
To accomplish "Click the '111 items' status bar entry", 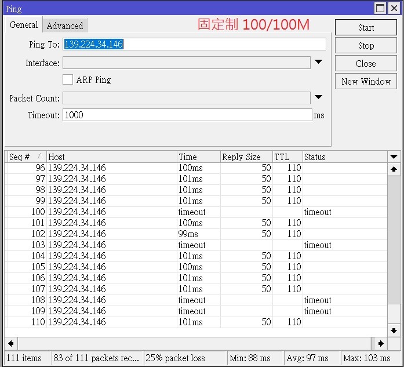I will click(28, 358).
